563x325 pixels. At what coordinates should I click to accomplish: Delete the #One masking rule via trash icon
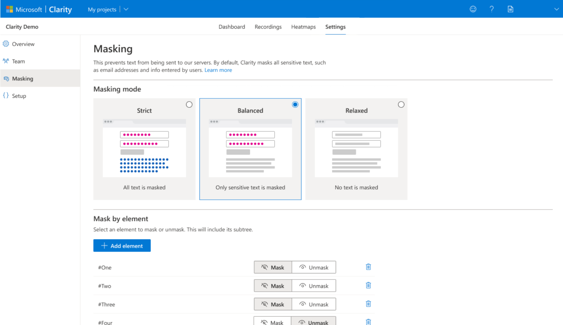368,267
